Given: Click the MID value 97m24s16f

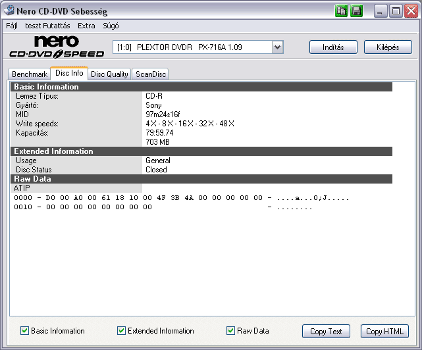Looking at the screenshot, I should point(163,114).
